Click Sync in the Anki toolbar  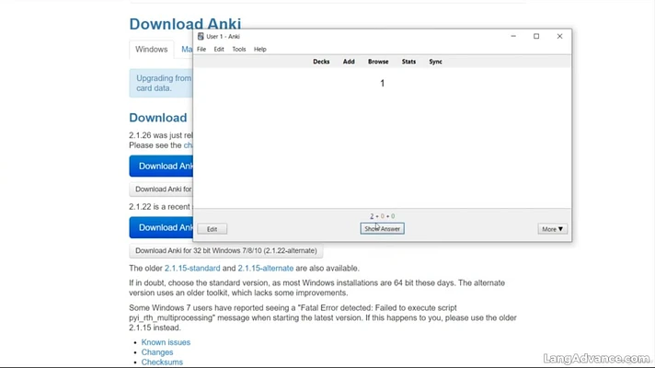435,62
